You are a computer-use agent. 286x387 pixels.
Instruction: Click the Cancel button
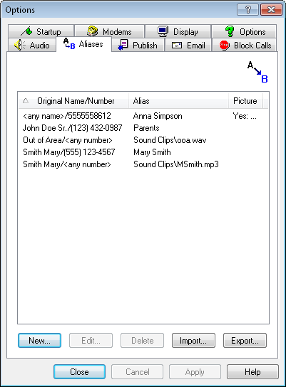[x=138, y=371]
